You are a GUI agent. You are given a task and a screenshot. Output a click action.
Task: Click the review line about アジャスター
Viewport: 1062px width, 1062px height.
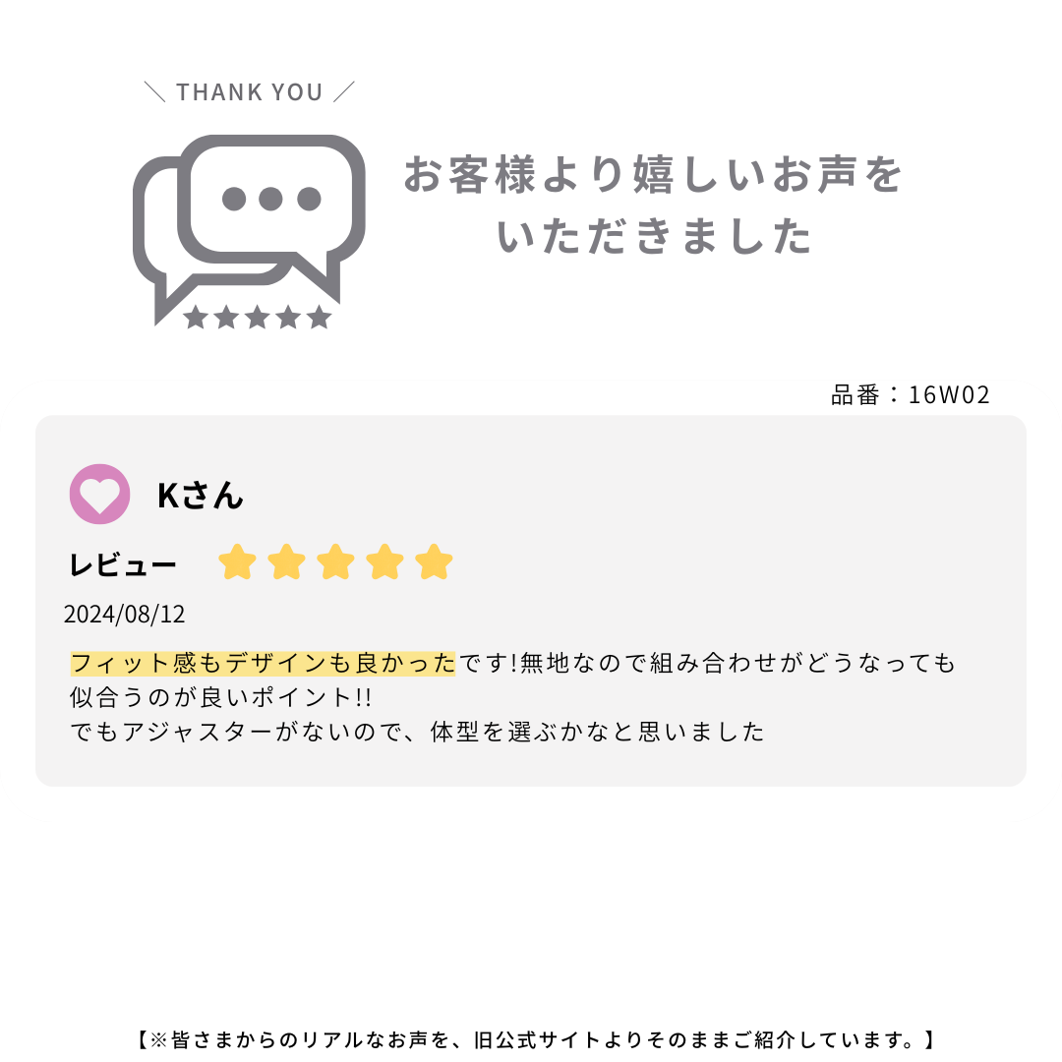(x=417, y=732)
